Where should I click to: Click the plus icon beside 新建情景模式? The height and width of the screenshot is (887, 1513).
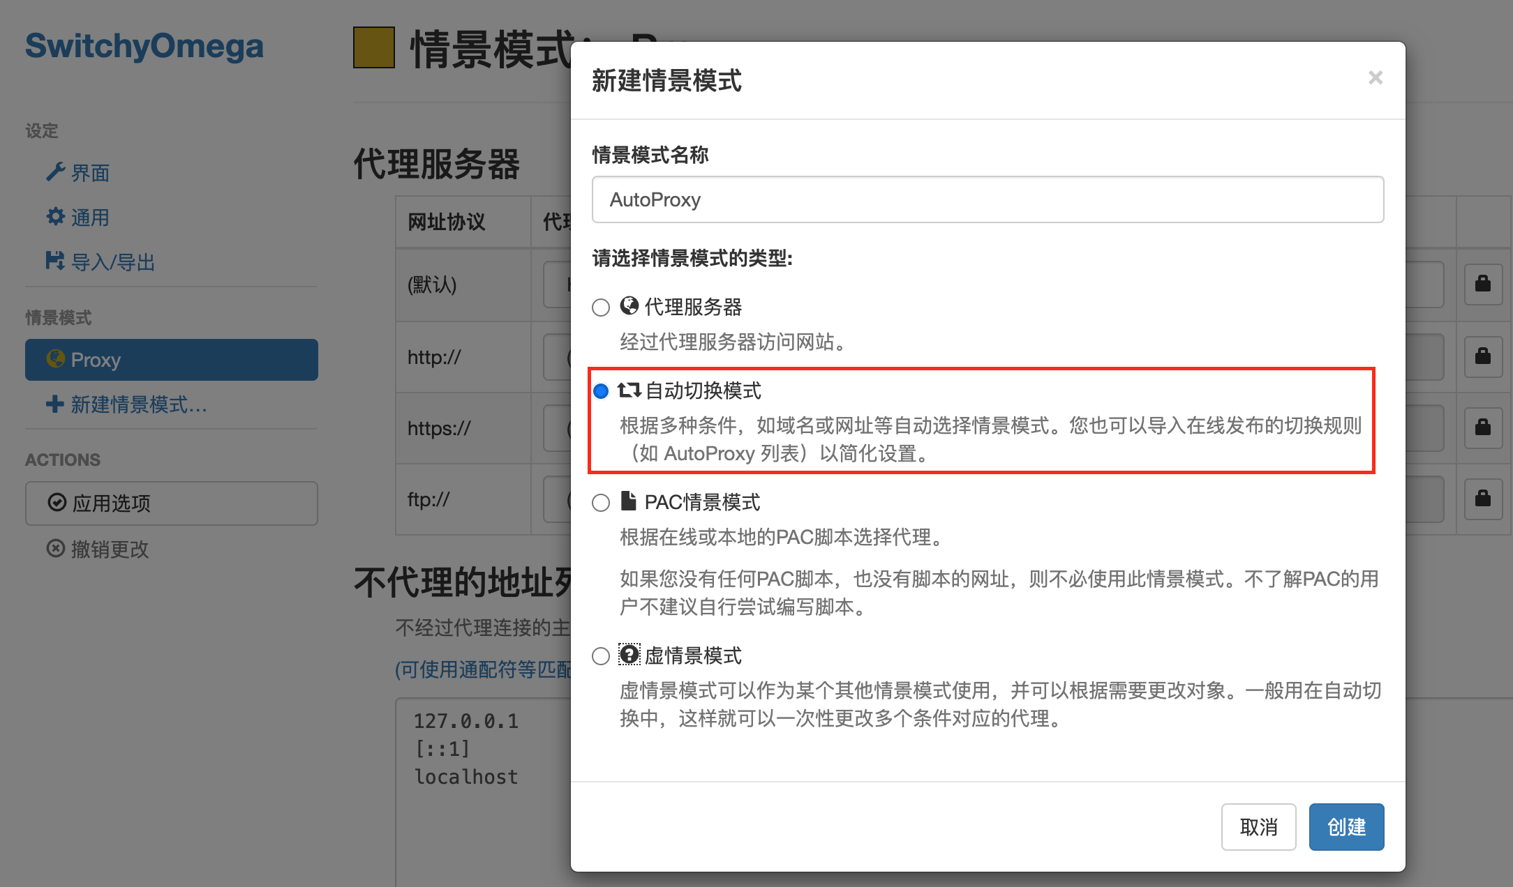click(x=55, y=404)
